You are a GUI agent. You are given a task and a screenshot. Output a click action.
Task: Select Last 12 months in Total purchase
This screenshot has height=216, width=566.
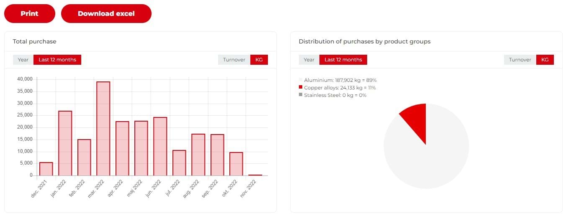tap(57, 60)
